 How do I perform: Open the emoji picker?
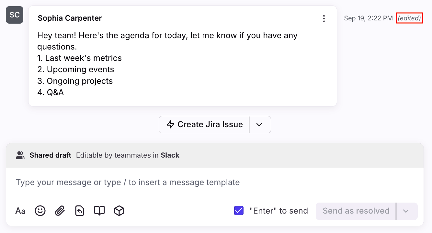click(40, 211)
